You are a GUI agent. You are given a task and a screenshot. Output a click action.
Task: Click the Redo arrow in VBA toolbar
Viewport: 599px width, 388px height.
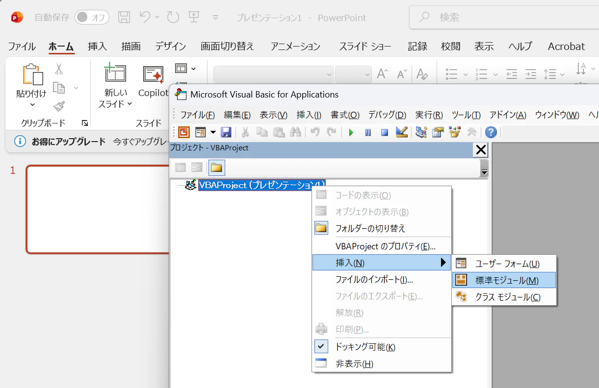[332, 132]
